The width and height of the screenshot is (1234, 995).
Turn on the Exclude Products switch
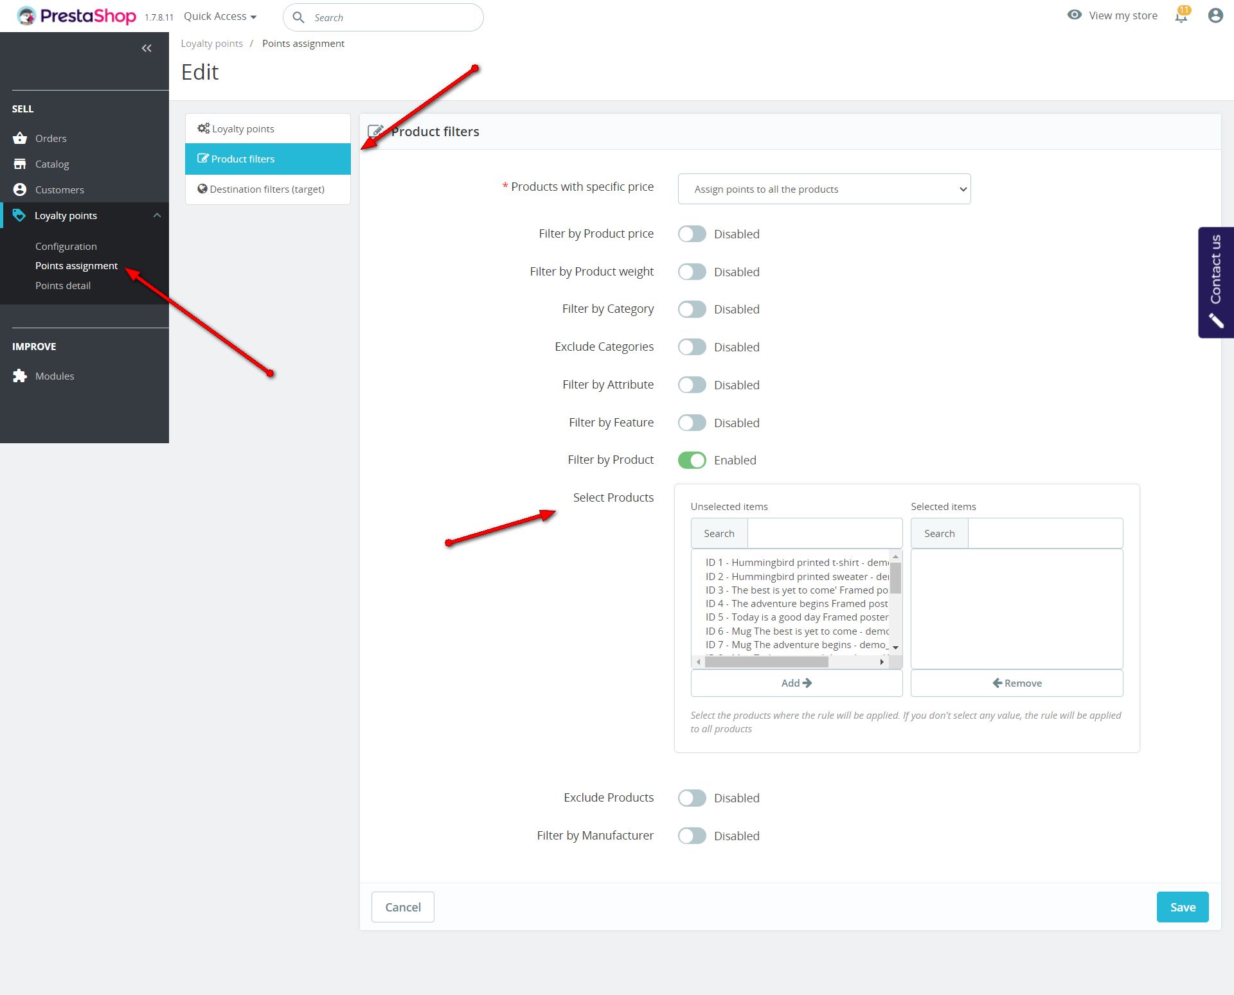click(x=692, y=798)
